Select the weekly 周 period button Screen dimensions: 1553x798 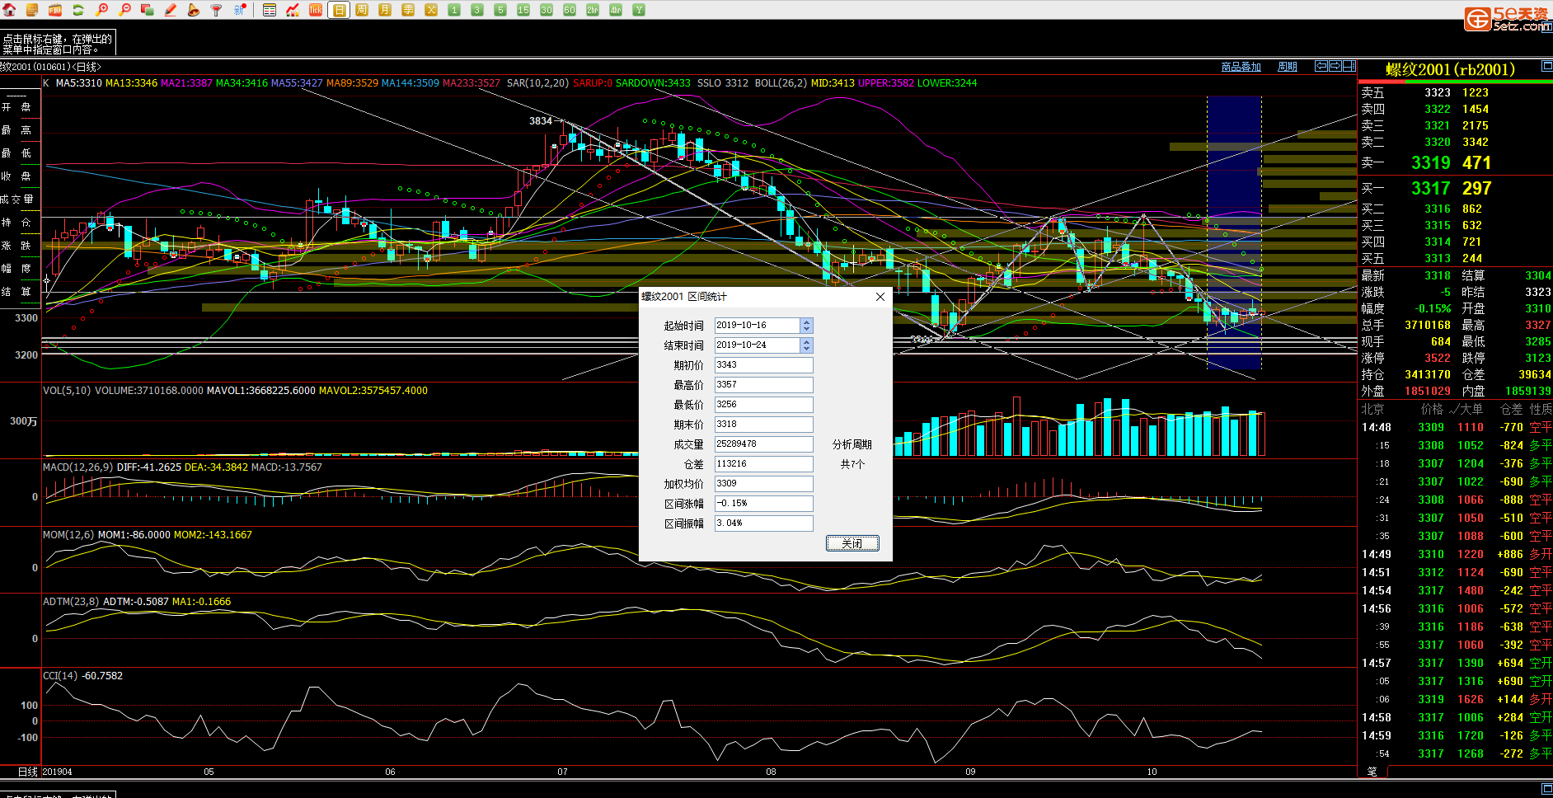click(x=362, y=10)
